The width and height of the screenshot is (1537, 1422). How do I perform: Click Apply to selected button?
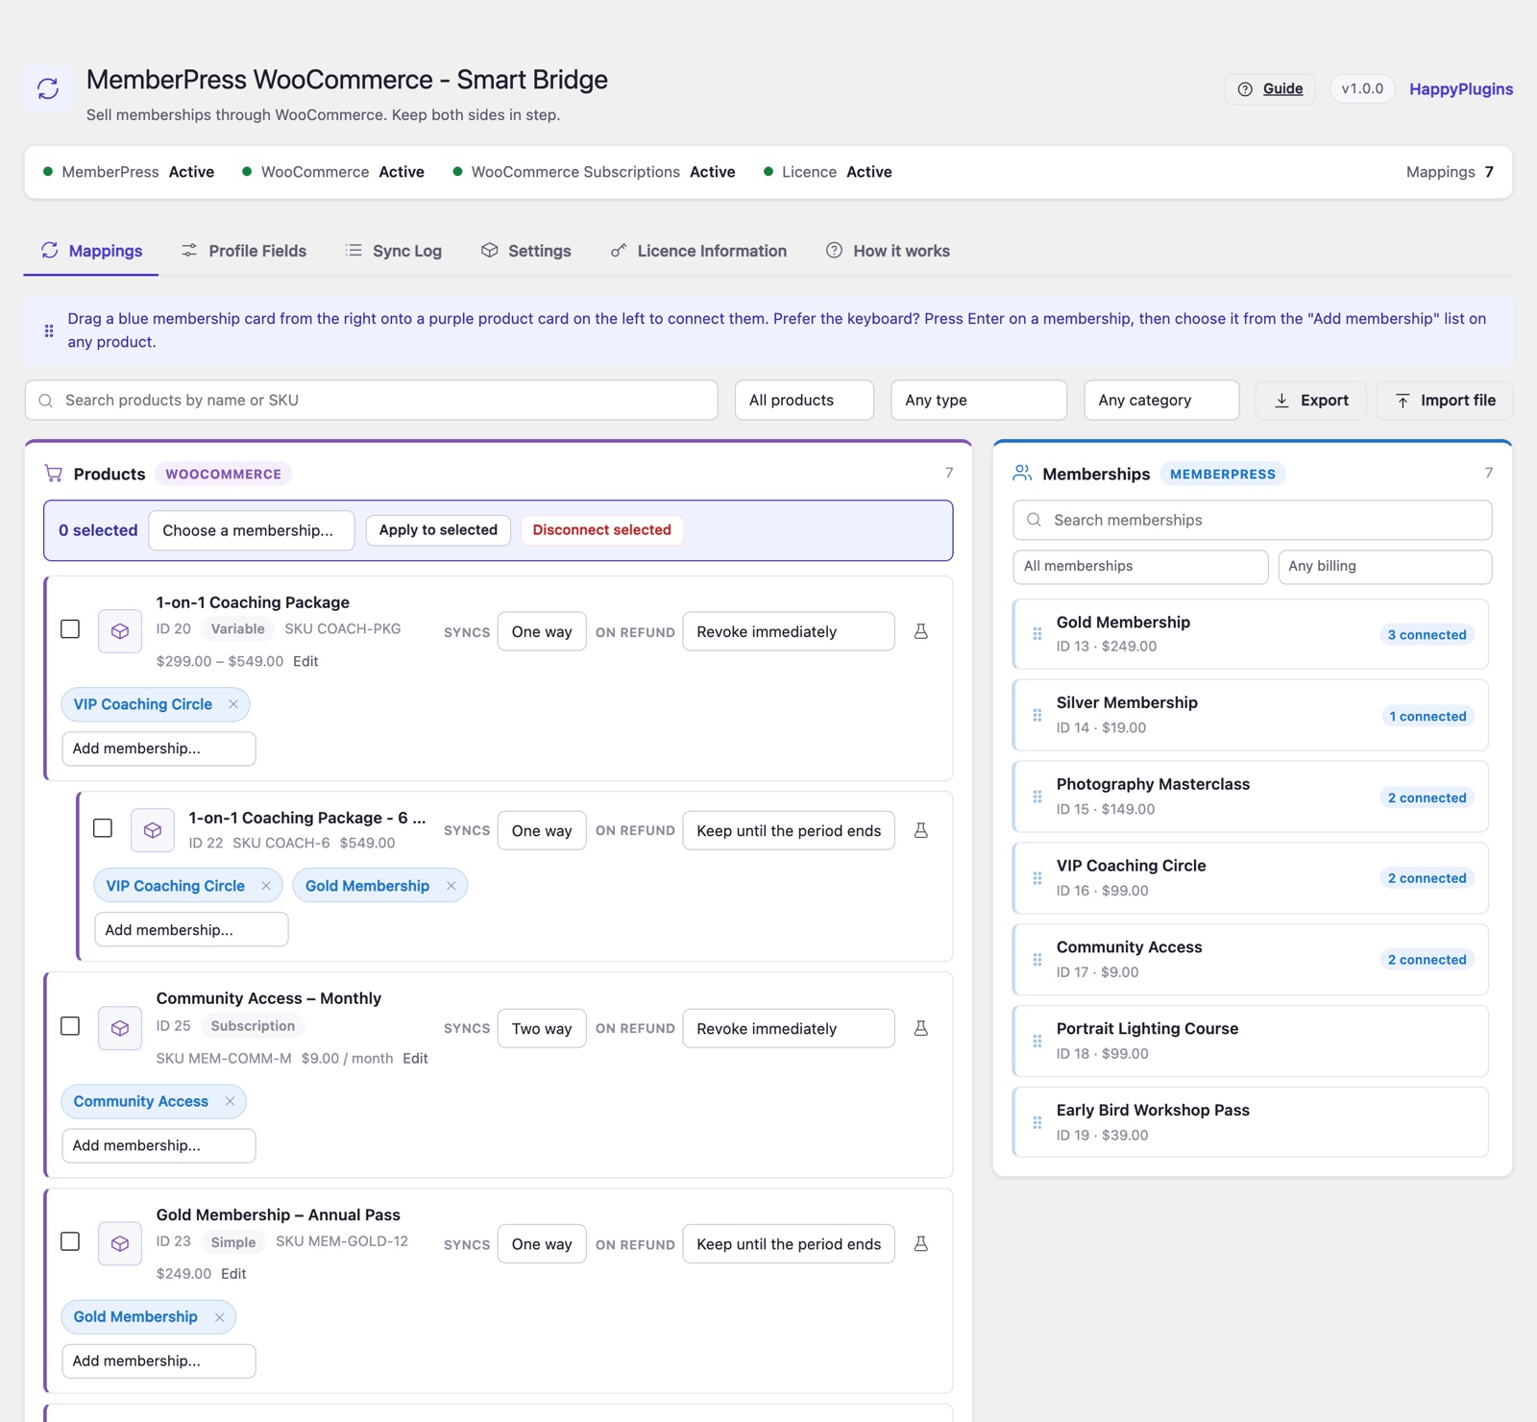tap(438, 530)
